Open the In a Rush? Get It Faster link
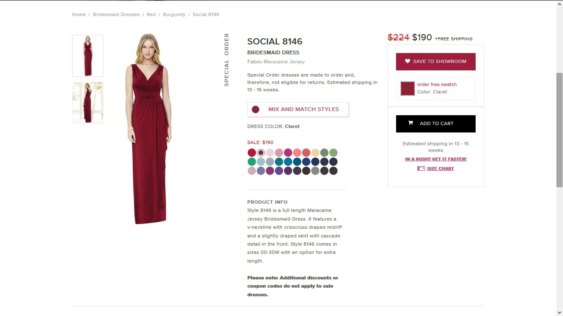This screenshot has width=563, height=316. tap(436, 159)
